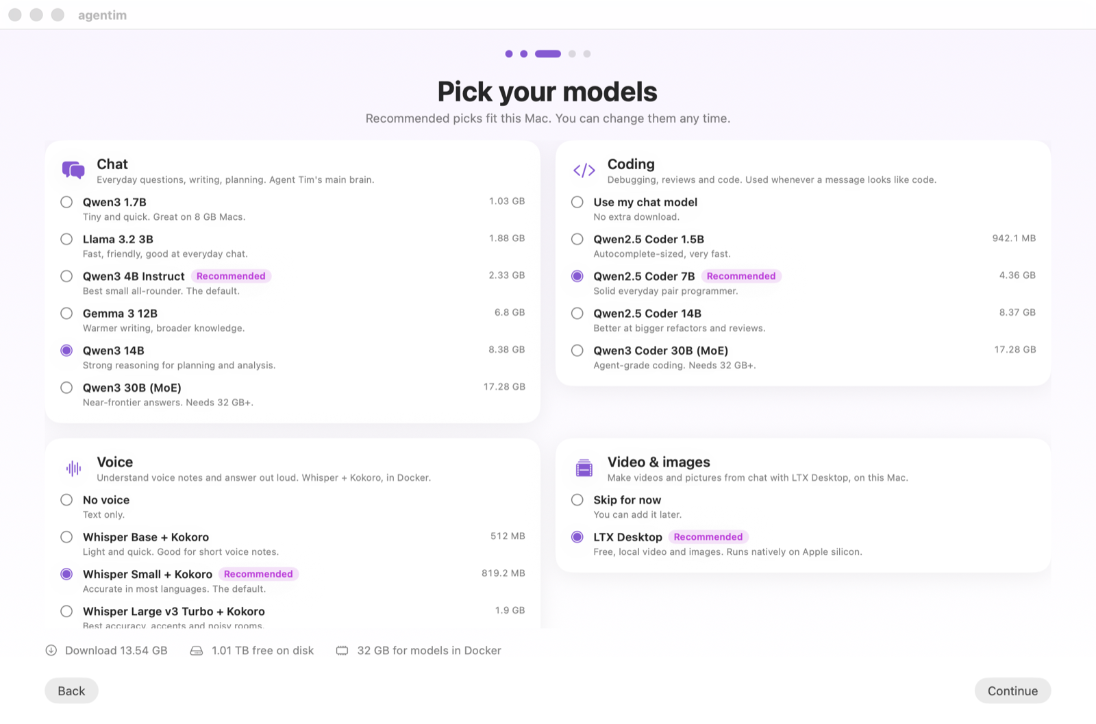Click '32 GB for models in Docker' text
This screenshot has width=1096, height=724.
point(429,651)
